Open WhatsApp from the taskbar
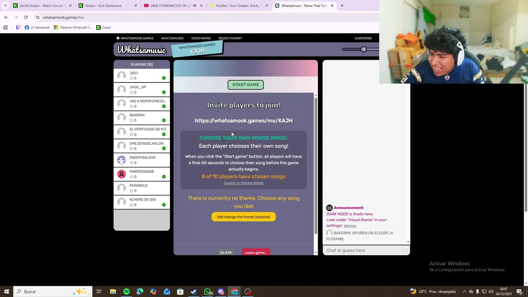Image resolution: width=528 pixels, height=297 pixels. coord(207,292)
